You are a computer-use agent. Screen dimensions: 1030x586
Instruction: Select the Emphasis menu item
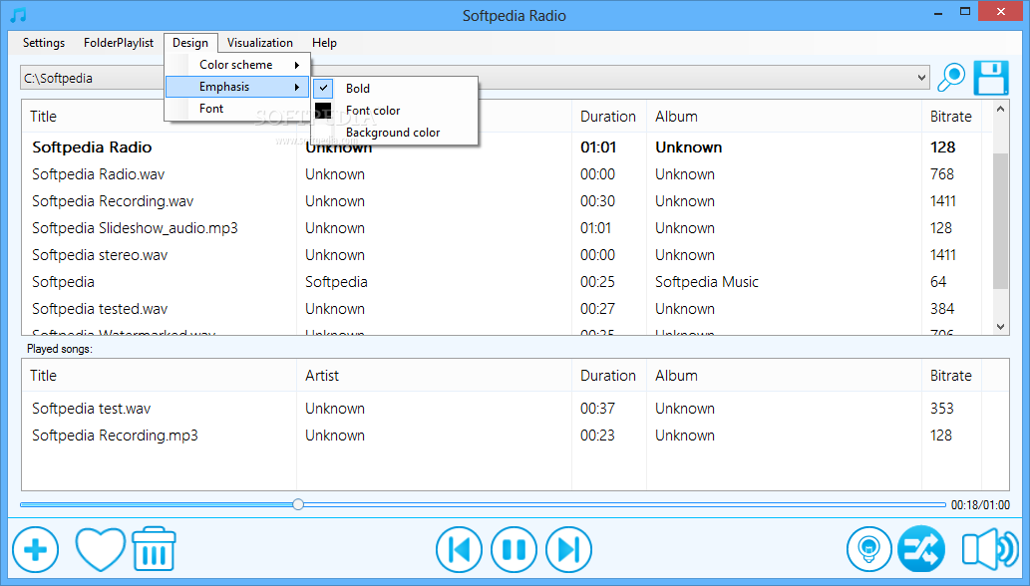click(237, 87)
